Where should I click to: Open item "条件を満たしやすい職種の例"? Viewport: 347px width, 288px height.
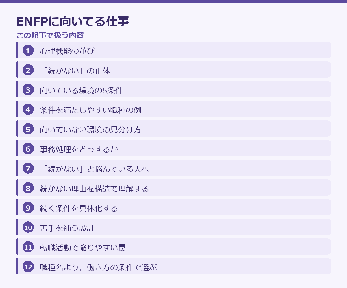173,109
